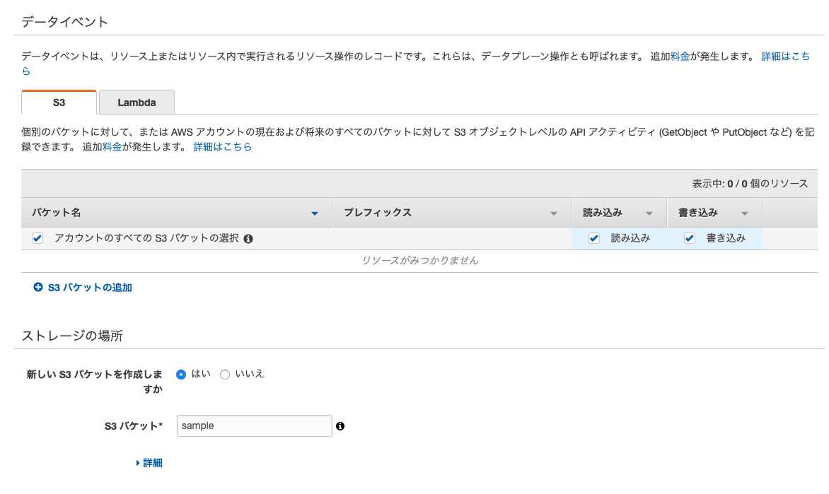The height and width of the screenshot is (494, 829).
Task: Select いいえ for creating new S3 bucket
Action: click(225, 375)
